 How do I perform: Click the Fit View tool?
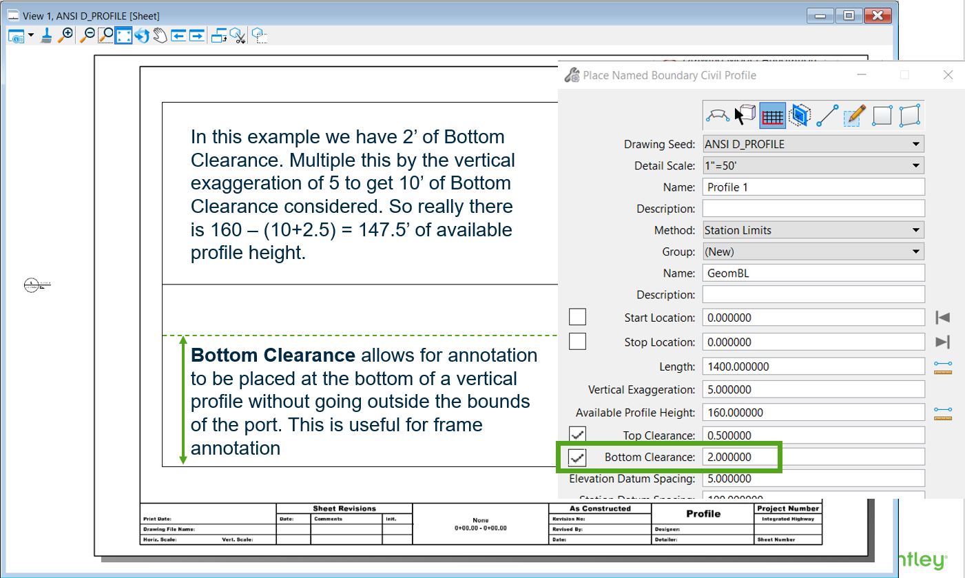(123, 36)
